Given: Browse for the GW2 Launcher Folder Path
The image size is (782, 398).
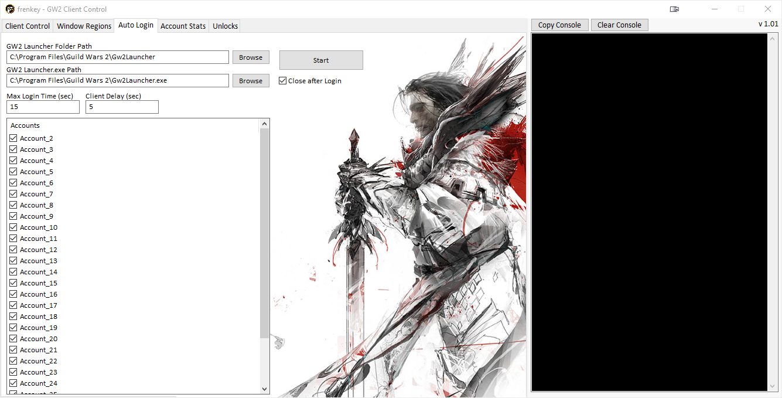Looking at the screenshot, I should tap(251, 57).
